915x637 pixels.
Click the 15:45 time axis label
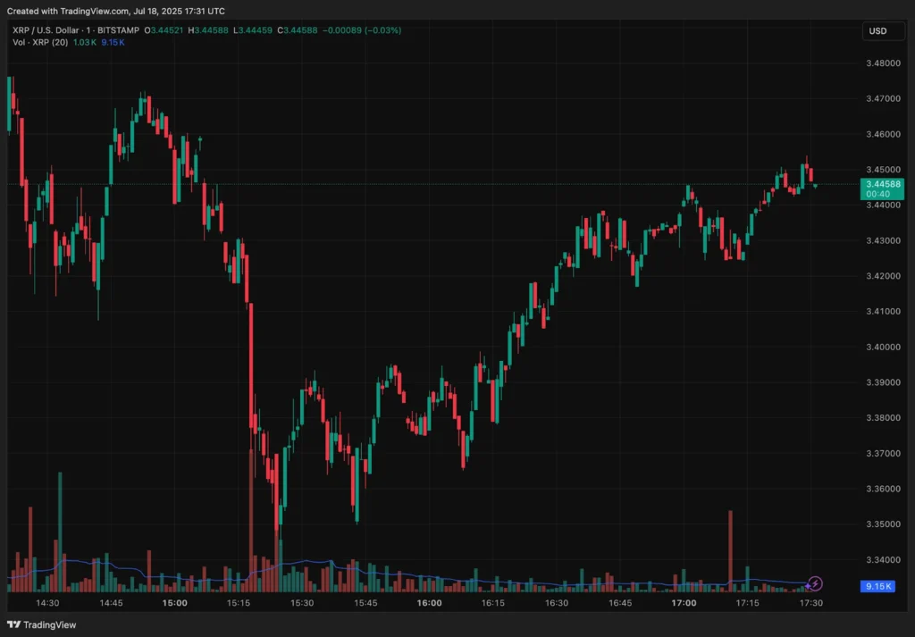365,602
